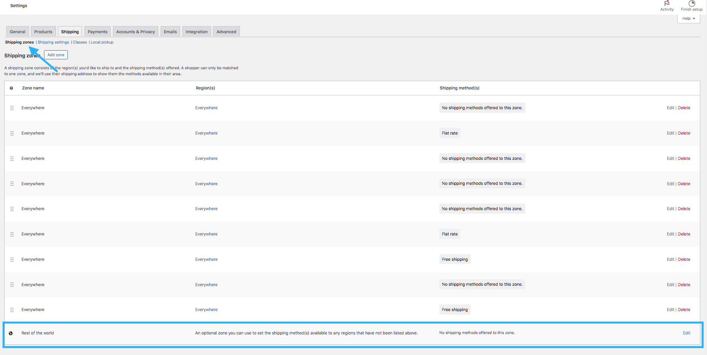Open the Accounts & Privacy tab
Image resolution: width=707 pixels, height=355 pixels.
point(136,32)
